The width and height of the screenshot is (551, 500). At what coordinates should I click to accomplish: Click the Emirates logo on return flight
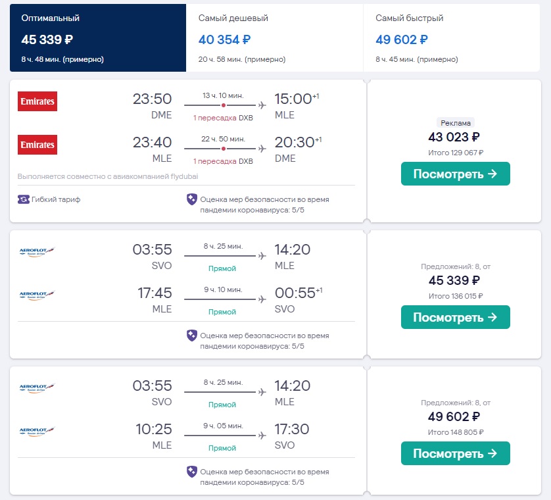point(37,145)
